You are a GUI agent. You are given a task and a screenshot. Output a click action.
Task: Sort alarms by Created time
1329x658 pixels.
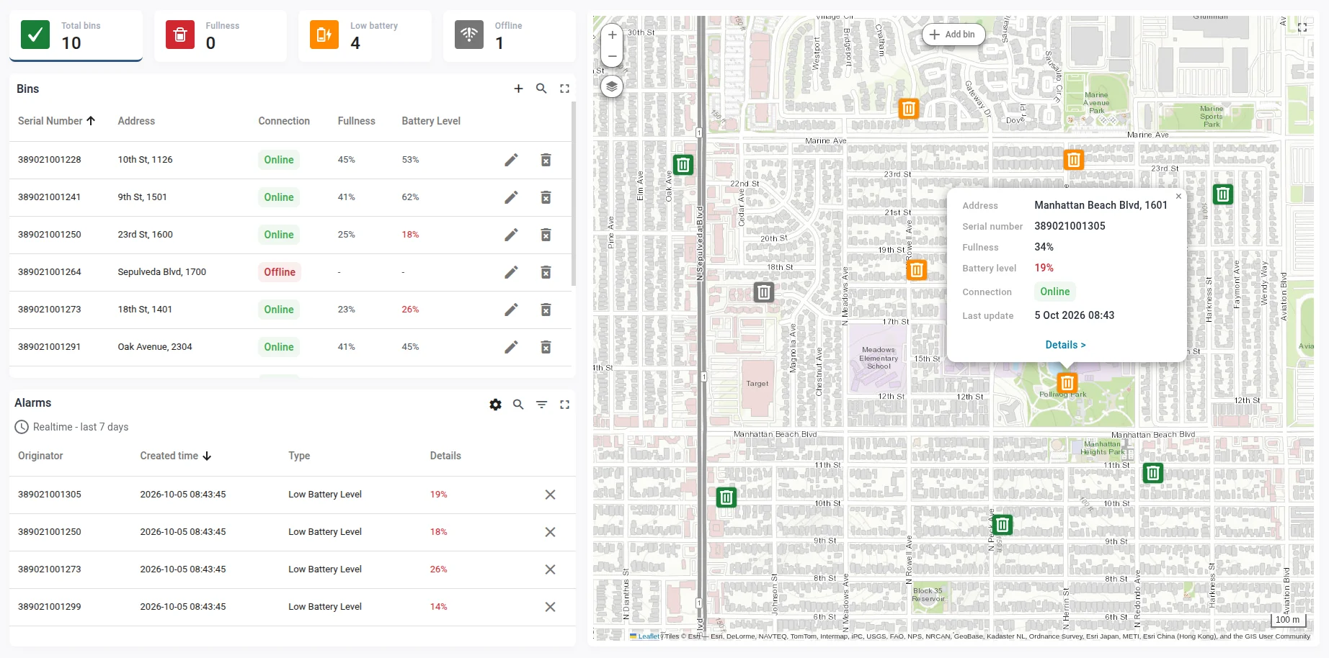tap(175, 456)
